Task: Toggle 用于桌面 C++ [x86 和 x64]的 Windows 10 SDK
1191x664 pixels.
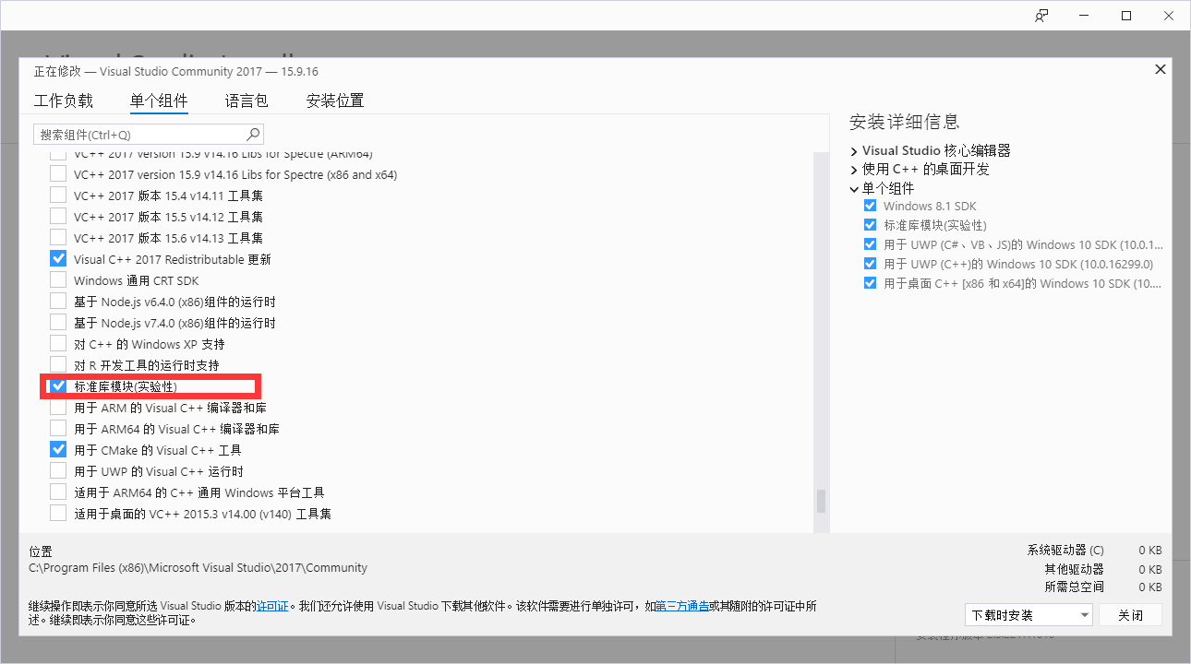Action: [x=870, y=284]
